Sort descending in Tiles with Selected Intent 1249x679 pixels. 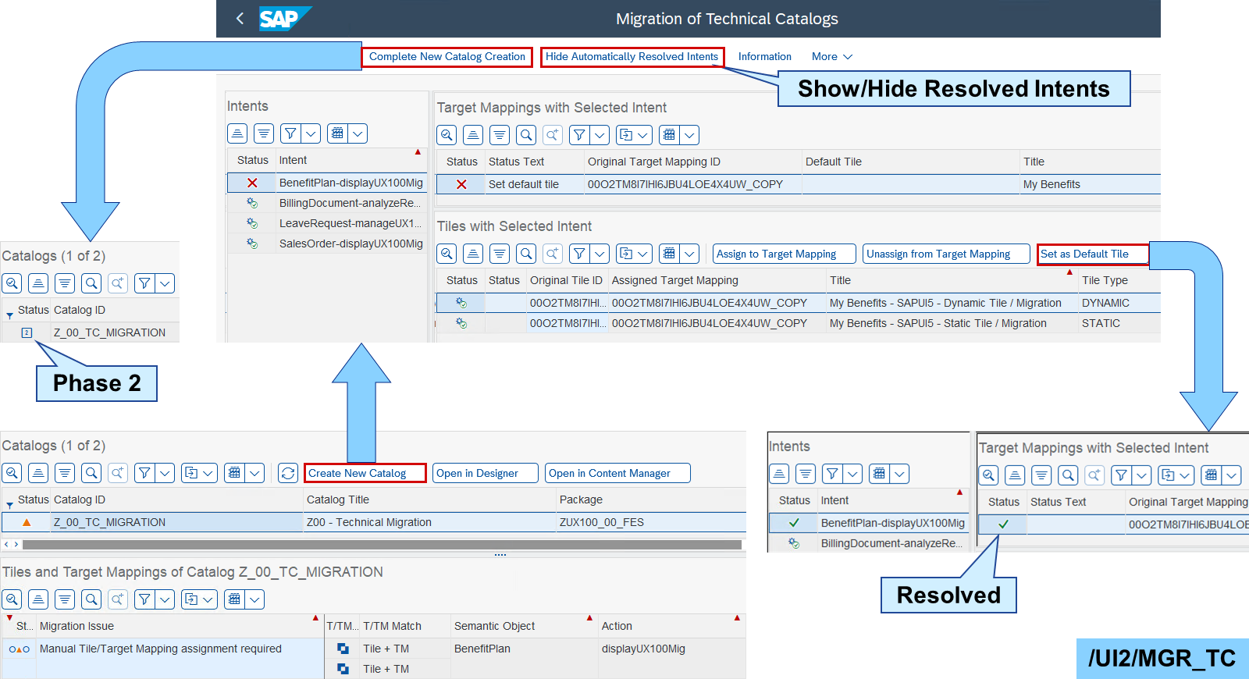(500, 254)
